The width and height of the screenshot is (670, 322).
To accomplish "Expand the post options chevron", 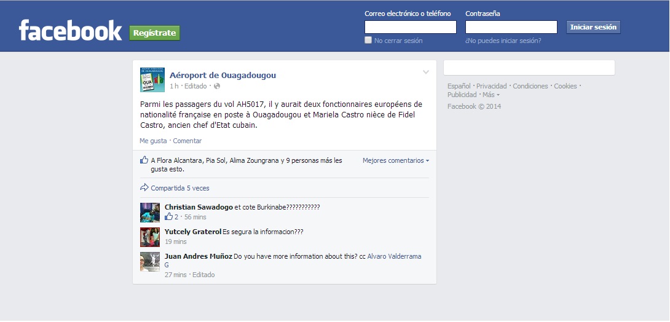I will click(x=426, y=73).
